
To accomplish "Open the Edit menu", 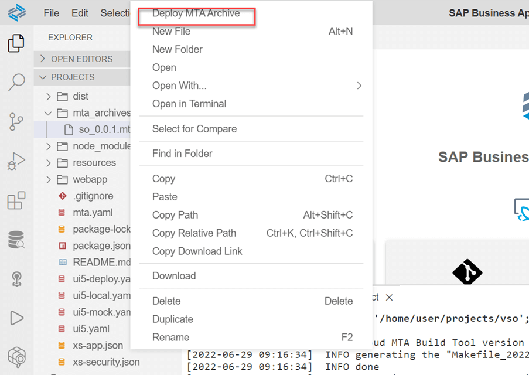I will tap(80, 13).
